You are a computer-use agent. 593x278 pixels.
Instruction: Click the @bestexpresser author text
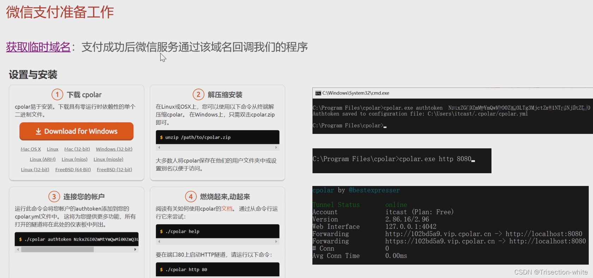pos(374,190)
